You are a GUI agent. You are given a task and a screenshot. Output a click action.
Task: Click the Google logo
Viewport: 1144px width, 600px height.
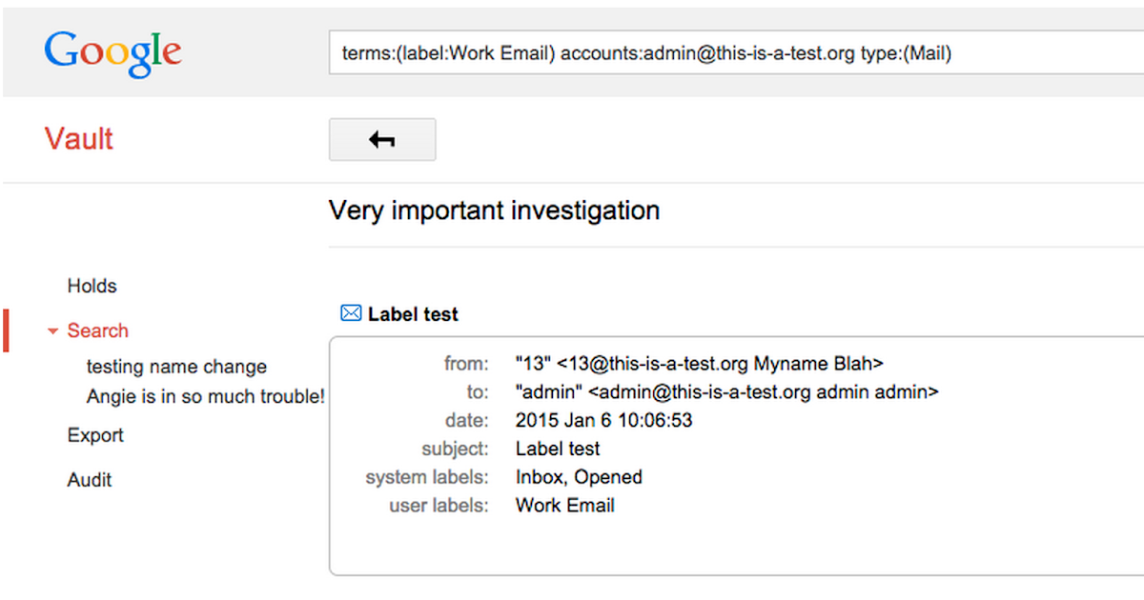(x=112, y=51)
